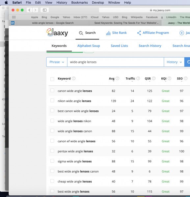Open the Apple menu
The height and width of the screenshot is (197, 190).
(x=6, y=3)
